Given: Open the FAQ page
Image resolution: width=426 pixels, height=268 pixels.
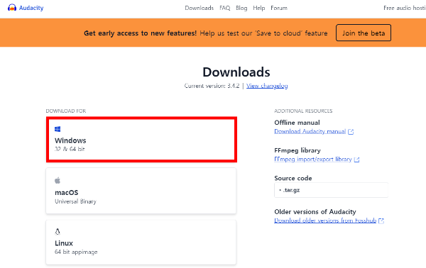Looking at the screenshot, I should coord(224,8).
